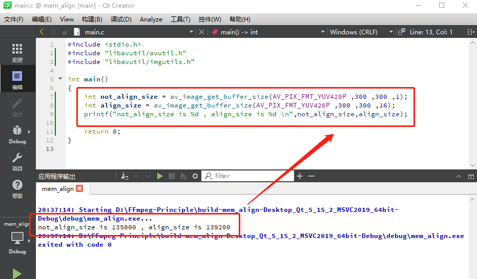Open the Analyze menu
The width and height of the screenshot is (477, 279).
[151, 19]
